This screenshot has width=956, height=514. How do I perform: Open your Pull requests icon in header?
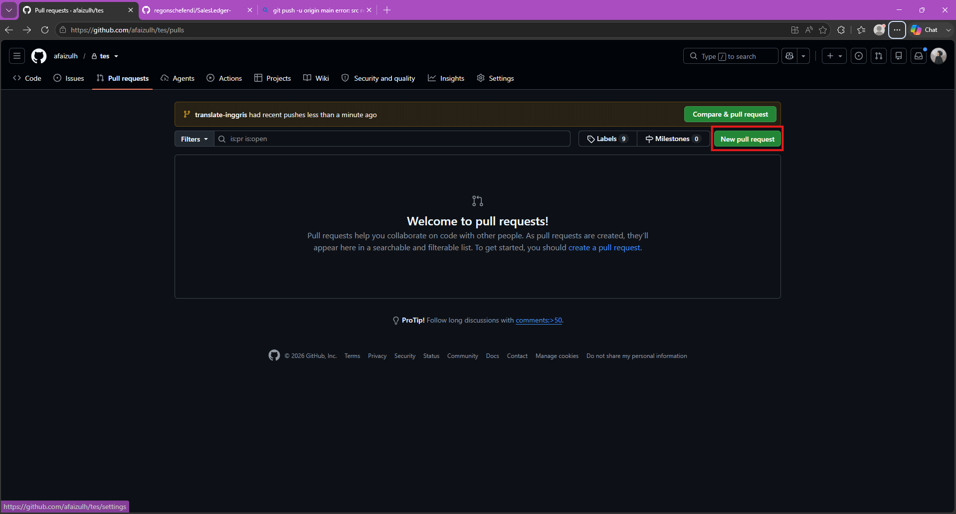[879, 56]
